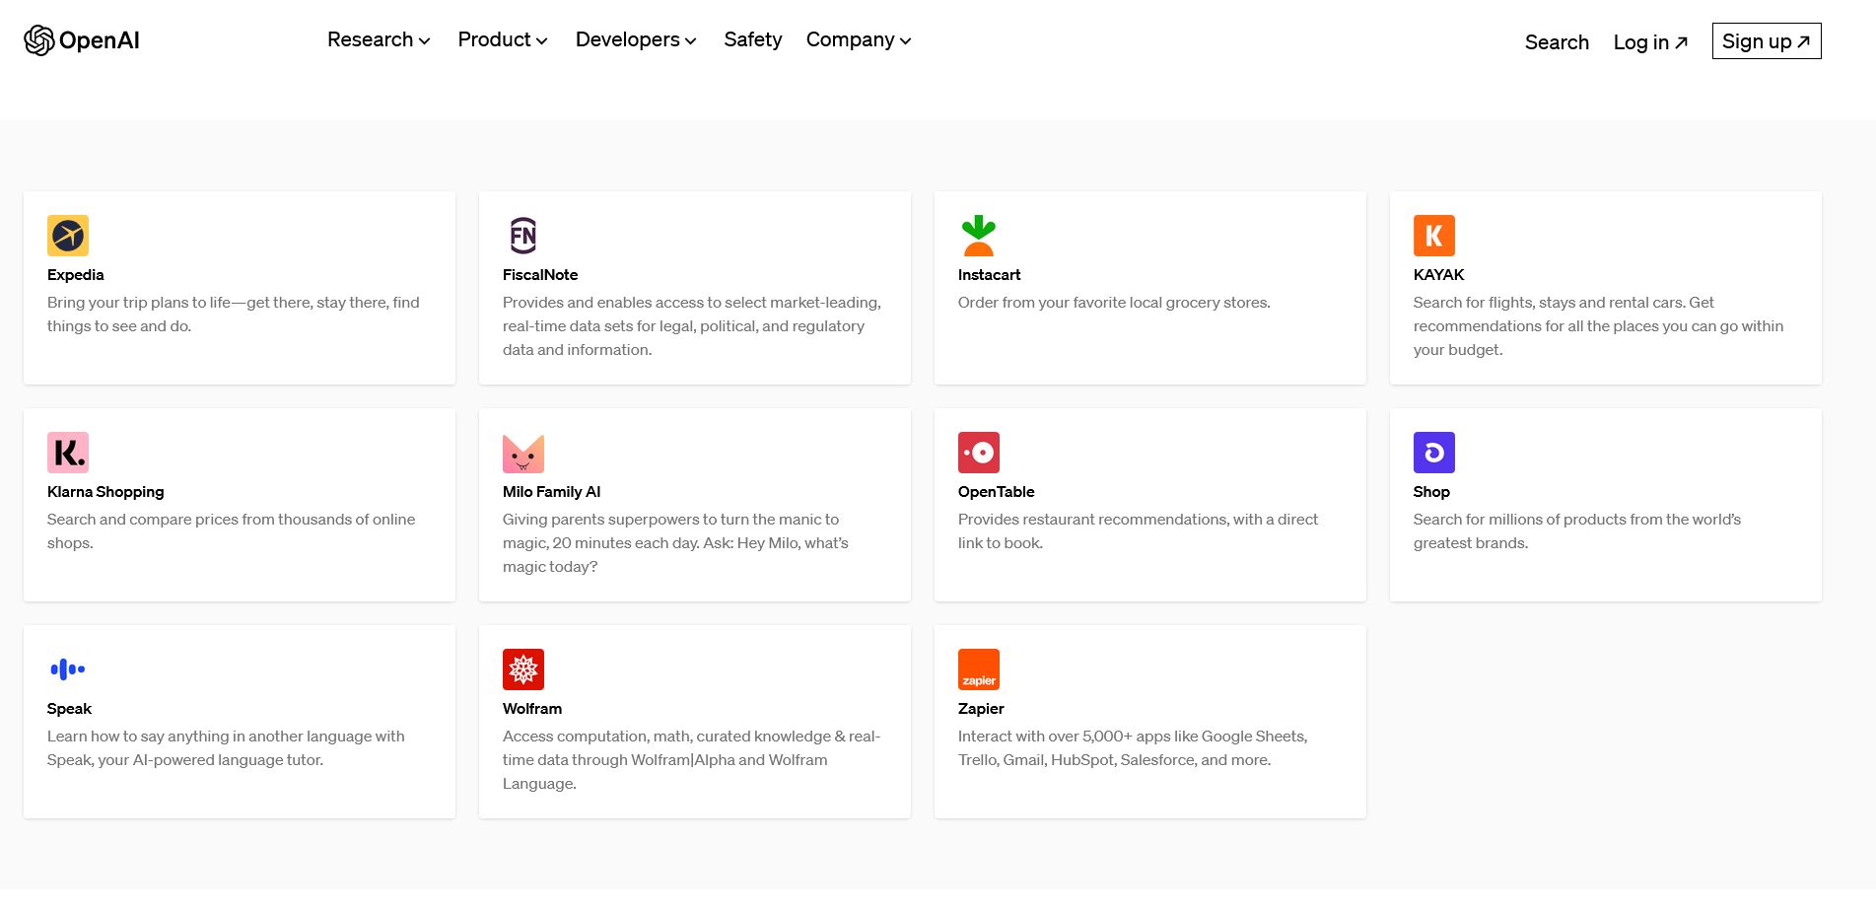The image size is (1876, 914).
Task: Open the Safety page
Action: tap(753, 40)
